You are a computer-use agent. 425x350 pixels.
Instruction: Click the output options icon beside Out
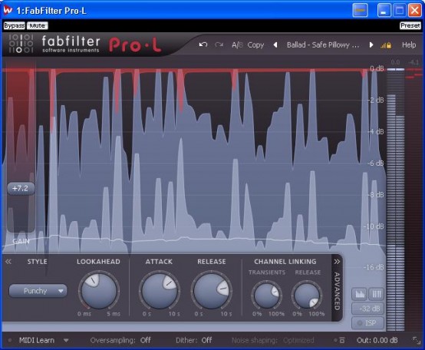click(342, 340)
